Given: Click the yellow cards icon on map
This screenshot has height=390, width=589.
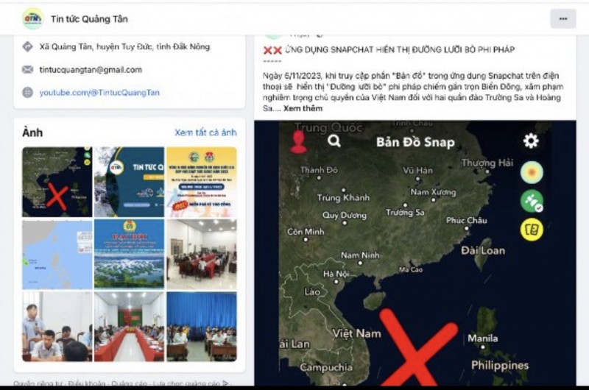Looking at the screenshot, I should pyautogui.click(x=532, y=230).
